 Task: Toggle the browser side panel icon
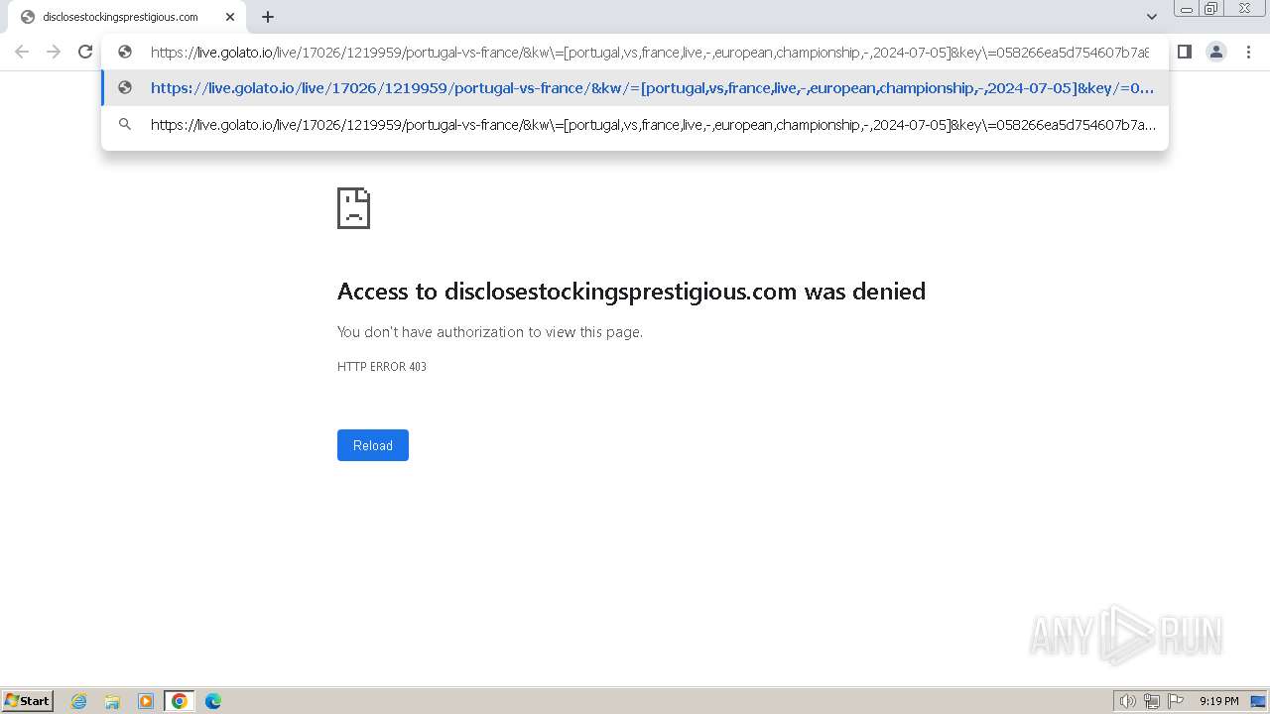click(x=1184, y=52)
